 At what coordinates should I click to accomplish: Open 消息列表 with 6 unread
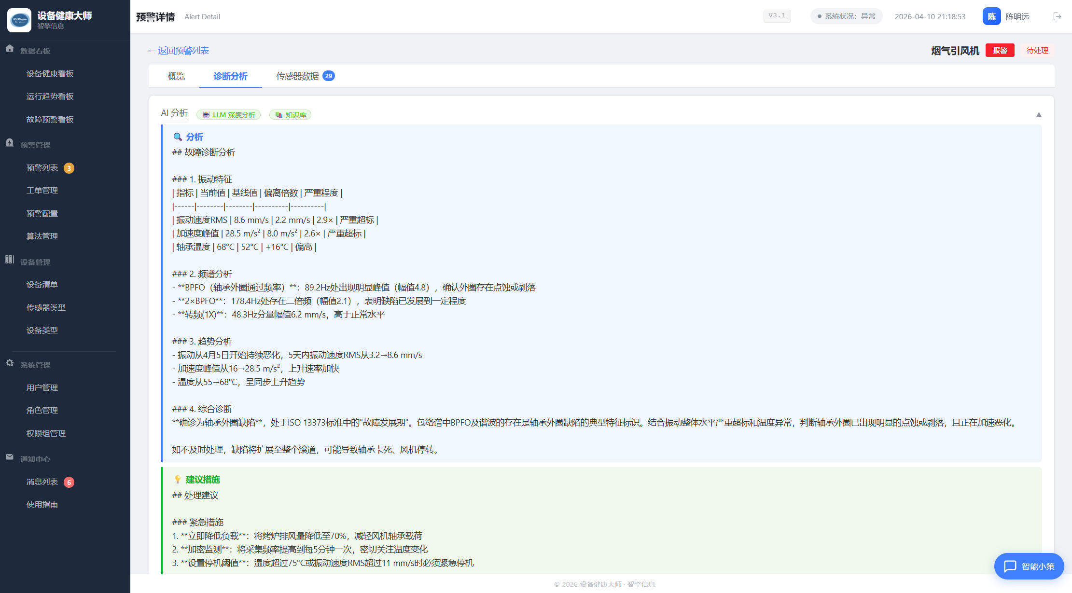click(x=42, y=482)
